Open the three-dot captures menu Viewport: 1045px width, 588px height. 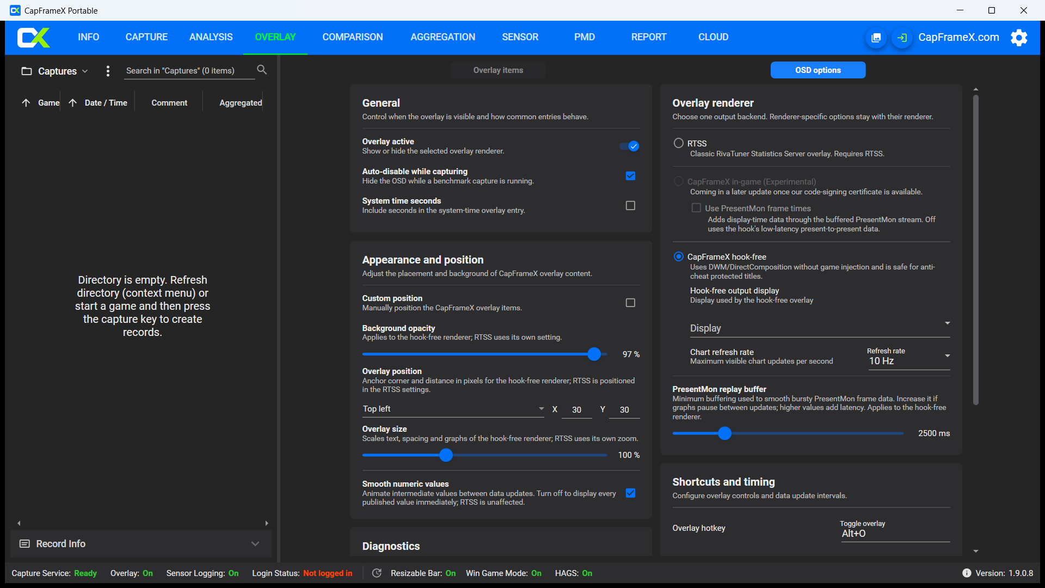[108, 71]
